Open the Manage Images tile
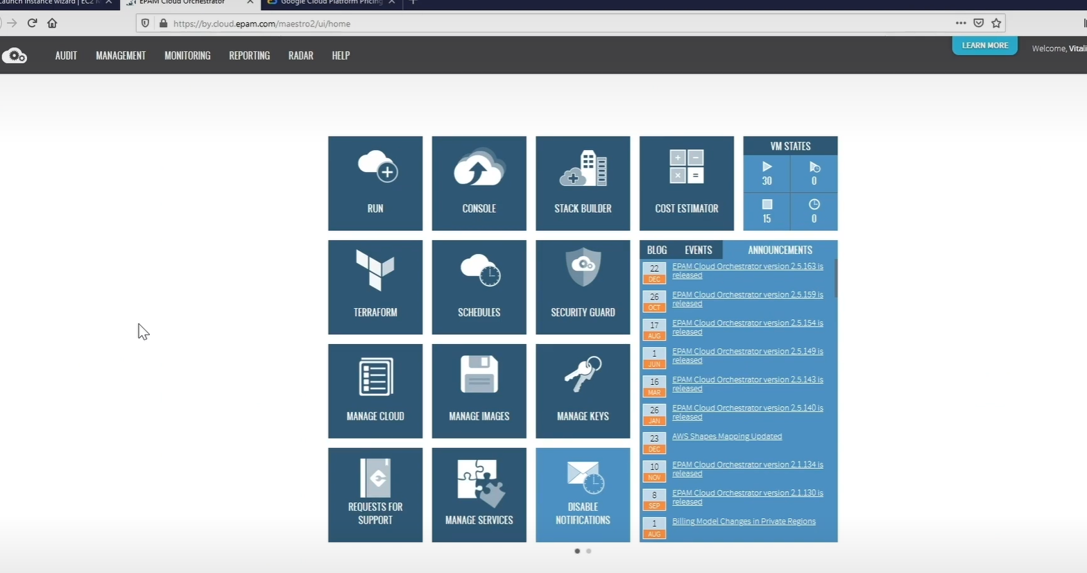This screenshot has height=573, width=1087. pos(479,391)
